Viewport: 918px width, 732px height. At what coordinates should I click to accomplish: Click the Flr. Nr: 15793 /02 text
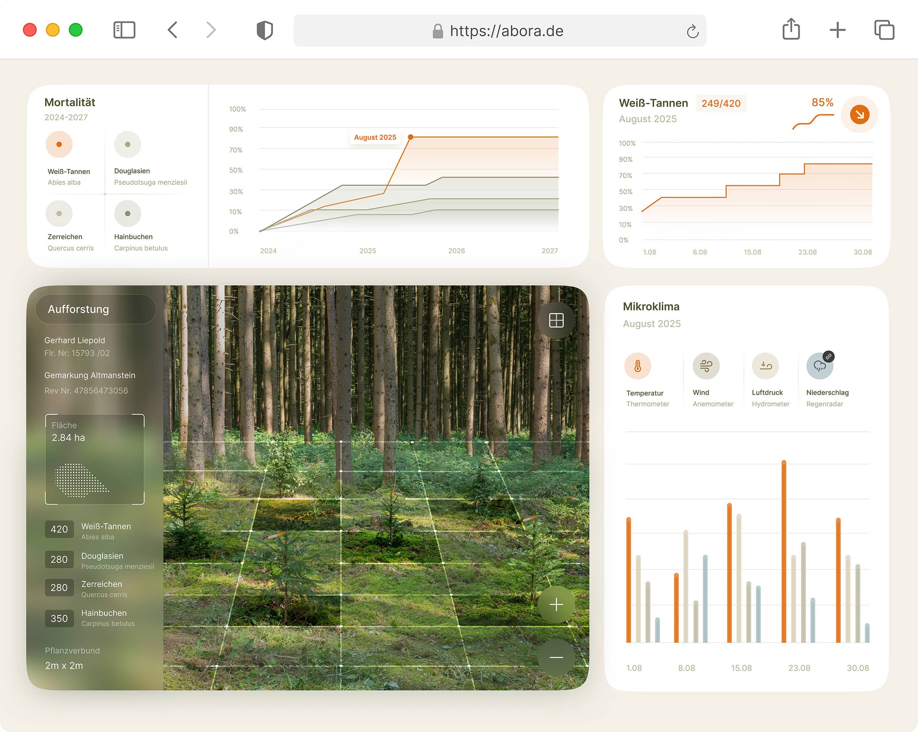pos(77,353)
